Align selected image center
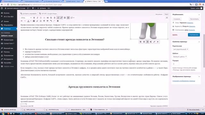The image size is (205, 115). [144, 42]
